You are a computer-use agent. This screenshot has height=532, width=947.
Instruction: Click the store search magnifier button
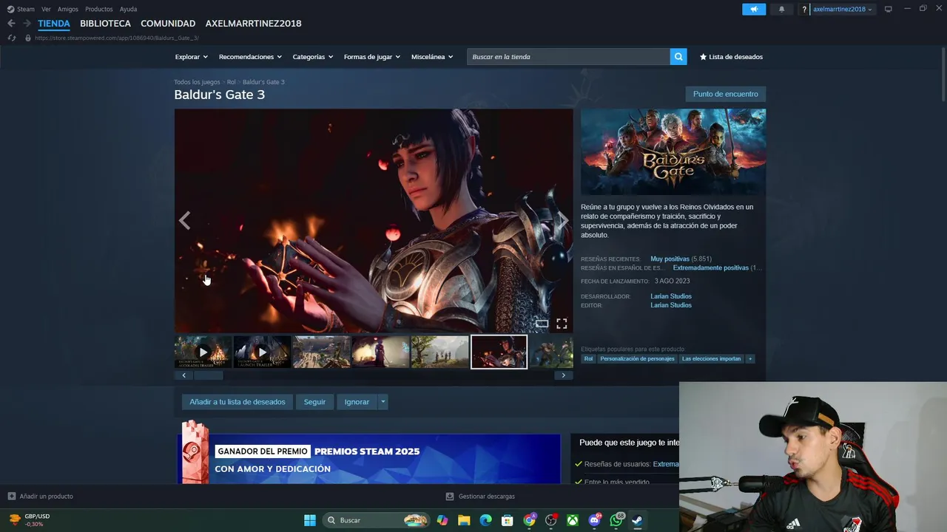678,57
